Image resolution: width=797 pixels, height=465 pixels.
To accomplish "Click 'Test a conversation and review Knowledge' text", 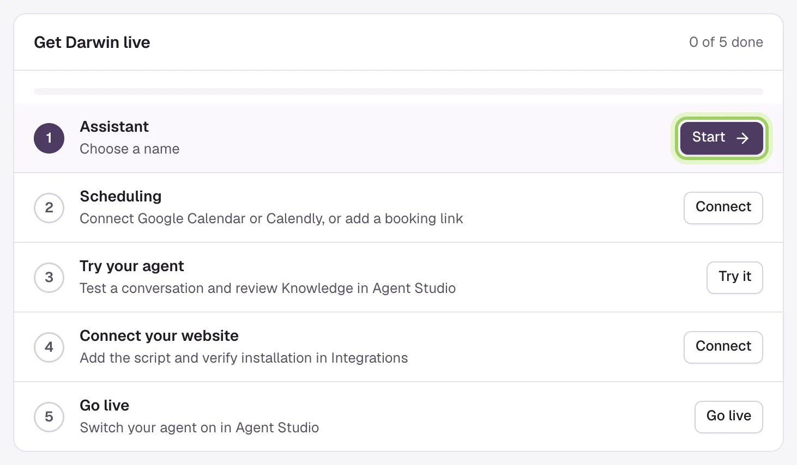I will (268, 289).
